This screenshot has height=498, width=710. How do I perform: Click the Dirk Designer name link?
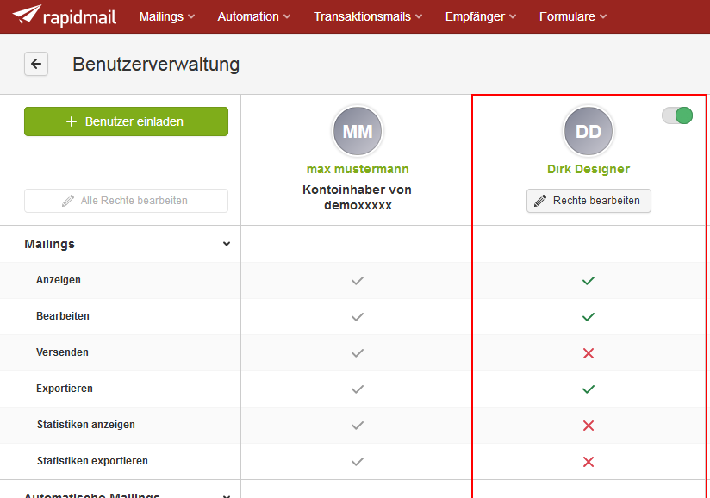(589, 170)
